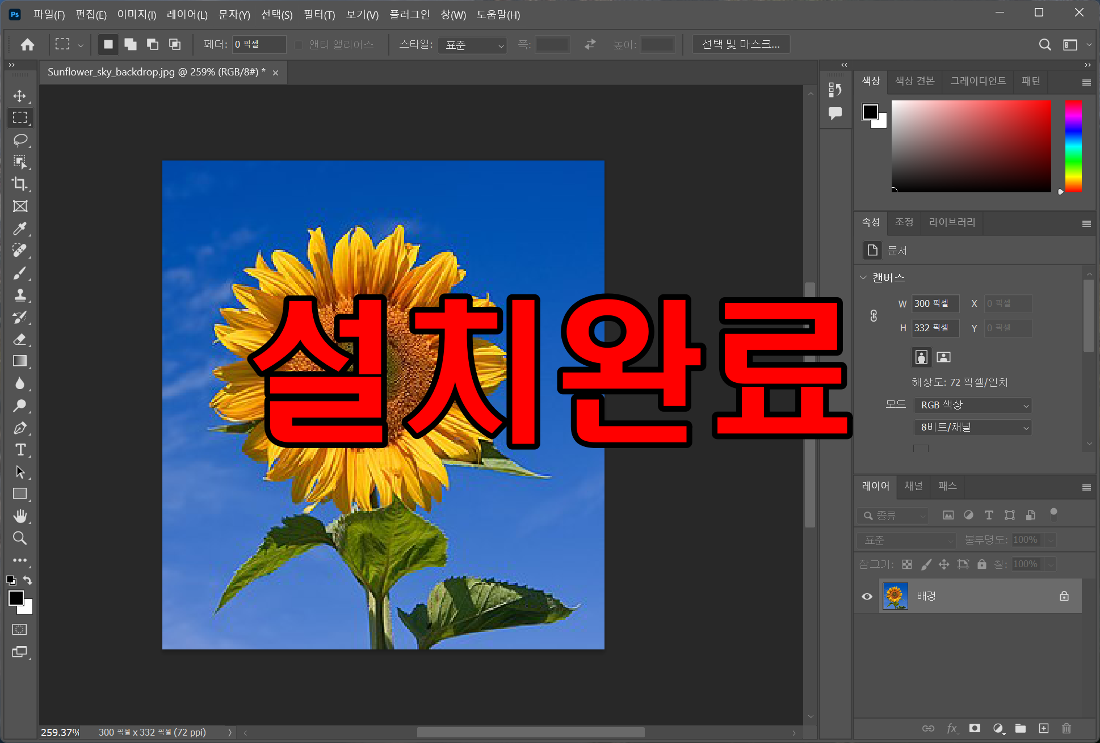
Task: Click the delete layer trash icon
Action: (1066, 728)
